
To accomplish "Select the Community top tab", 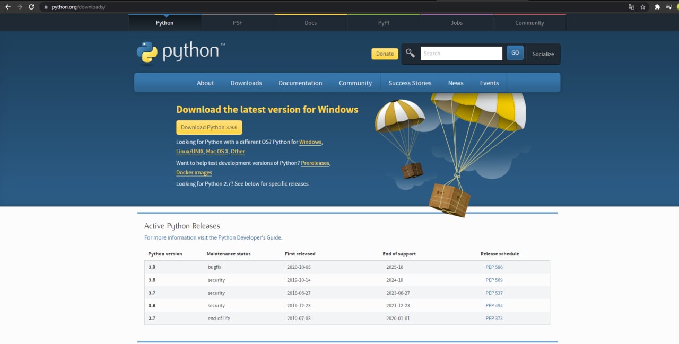I will (529, 23).
